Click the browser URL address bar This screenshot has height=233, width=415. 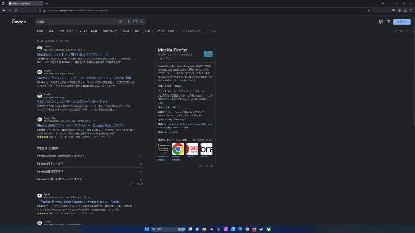[x=204, y=11]
